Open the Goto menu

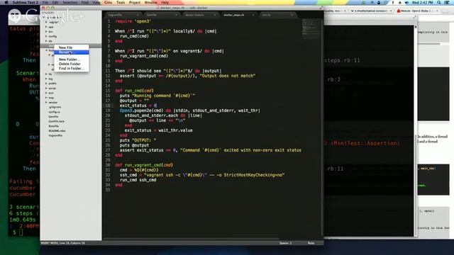109,2
